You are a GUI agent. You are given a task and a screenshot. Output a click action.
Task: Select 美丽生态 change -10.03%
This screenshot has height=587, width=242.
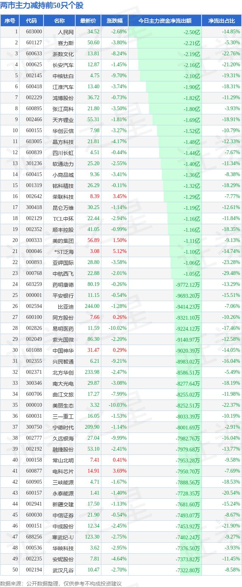118,405
